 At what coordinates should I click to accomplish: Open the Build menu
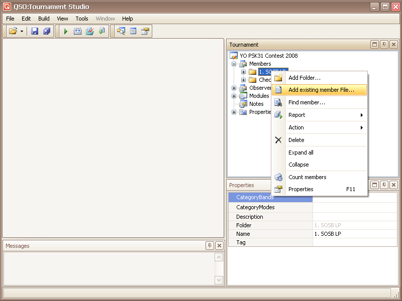(44, 19)
